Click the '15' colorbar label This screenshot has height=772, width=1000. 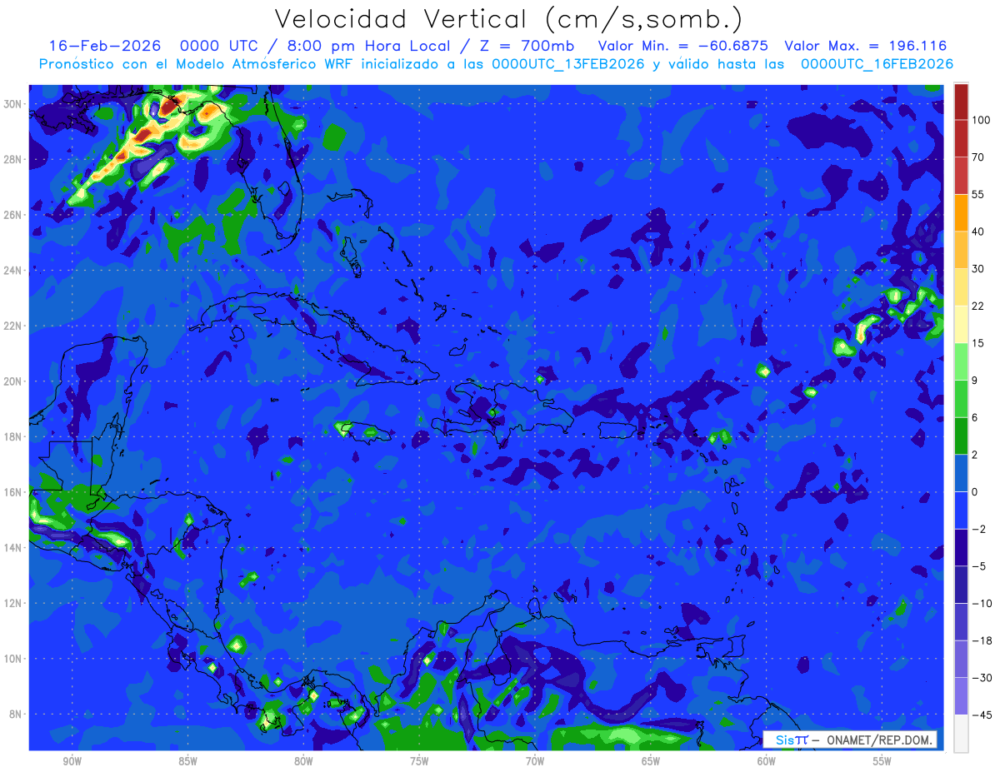click(x=979, y=343)
